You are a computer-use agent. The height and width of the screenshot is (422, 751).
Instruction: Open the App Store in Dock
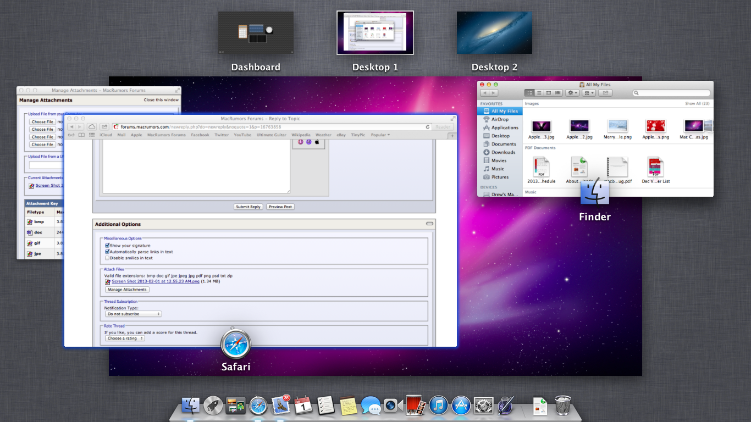tap(461, 406)
